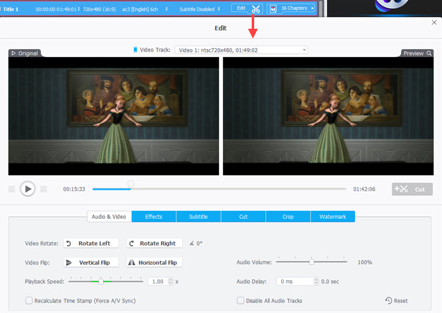Adjust the Audio Delay stepper arrows
The width and height of the screenshot is (442, 313).
coord(316,281)
